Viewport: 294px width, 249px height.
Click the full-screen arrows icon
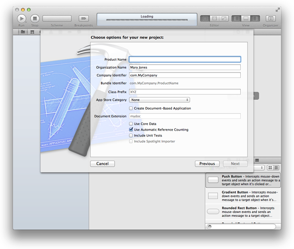pos(277,10)
